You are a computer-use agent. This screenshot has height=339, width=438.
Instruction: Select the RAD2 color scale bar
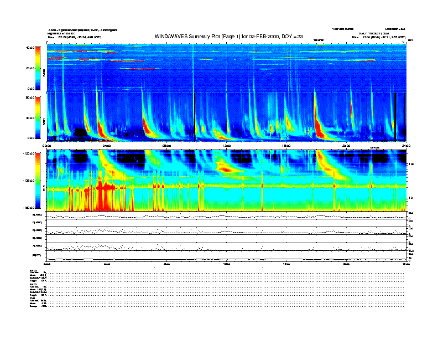coord(38,68)
